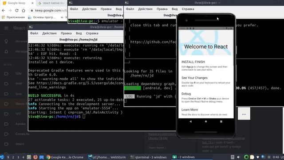
Task: Click the volume speaker tray icon
Action: point(239,157)
